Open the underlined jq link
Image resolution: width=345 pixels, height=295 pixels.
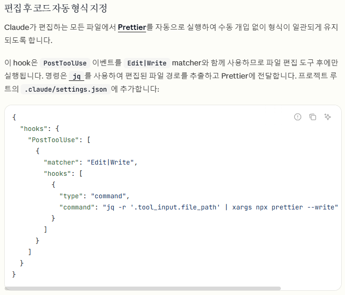pos(76,76)
